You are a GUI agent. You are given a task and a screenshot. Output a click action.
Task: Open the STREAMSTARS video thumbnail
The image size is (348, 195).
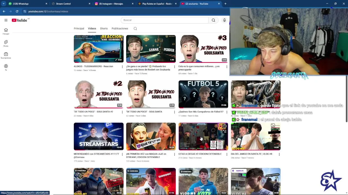[x=98, y=136]
